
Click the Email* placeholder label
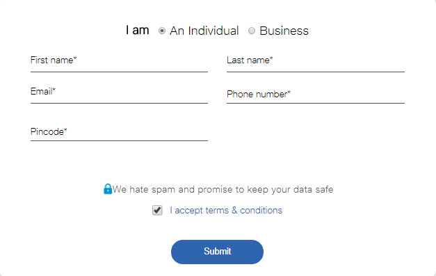pyautogui.click(x=43, y=92)
